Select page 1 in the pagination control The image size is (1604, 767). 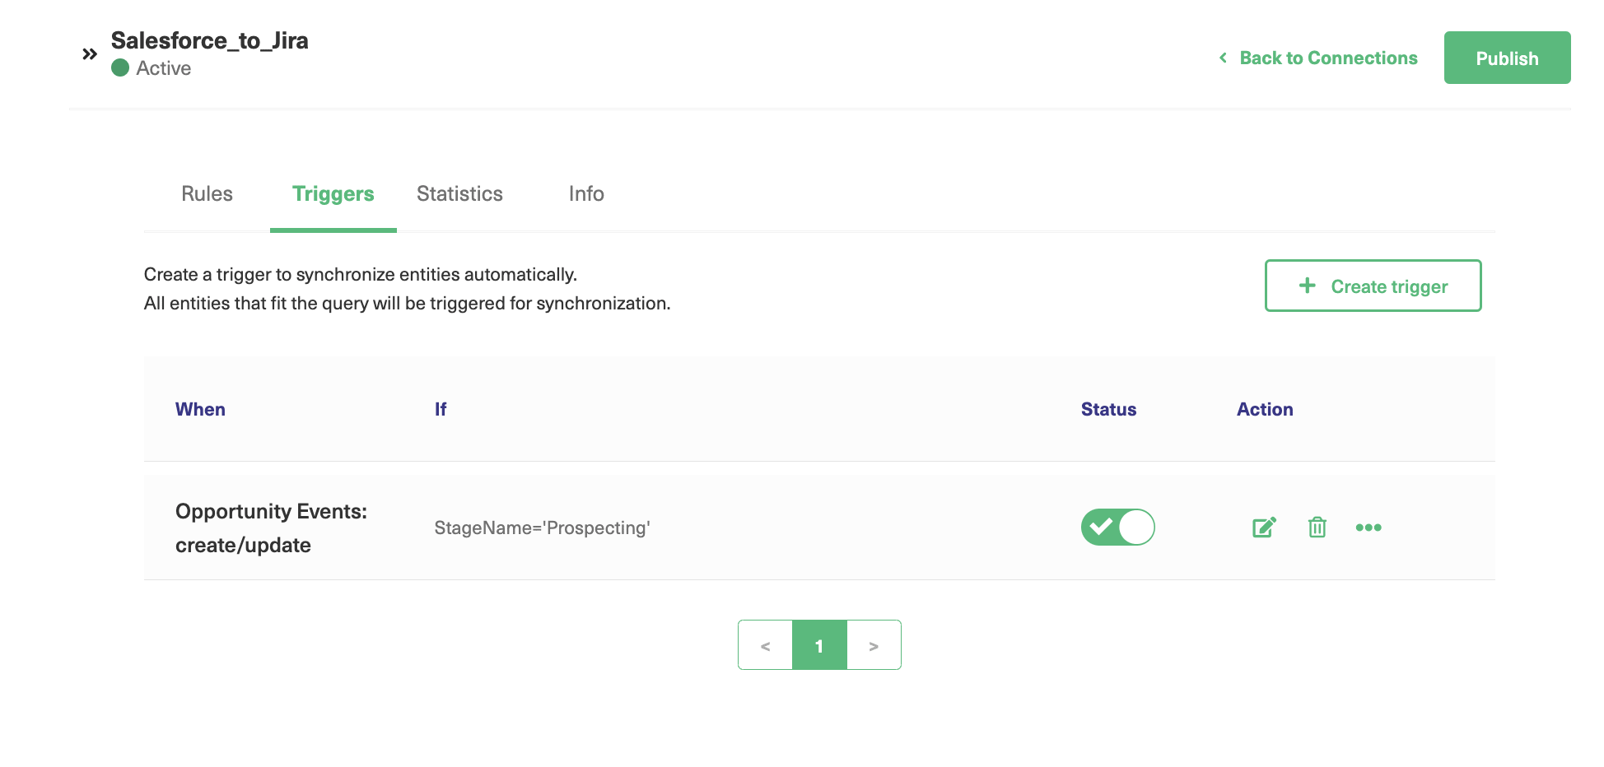pyautogui.click(x=819, y=645)
